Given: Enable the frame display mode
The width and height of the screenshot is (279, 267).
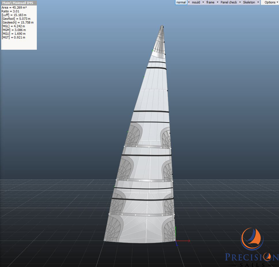Looking at the screenshot, I should coord(210,2).
